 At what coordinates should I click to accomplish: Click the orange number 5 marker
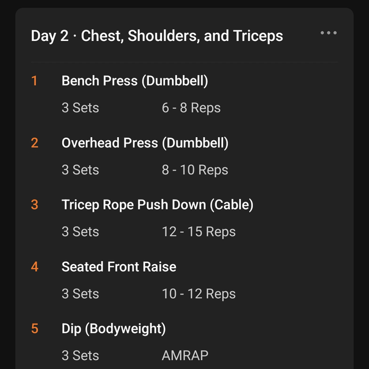coord(35,329)
